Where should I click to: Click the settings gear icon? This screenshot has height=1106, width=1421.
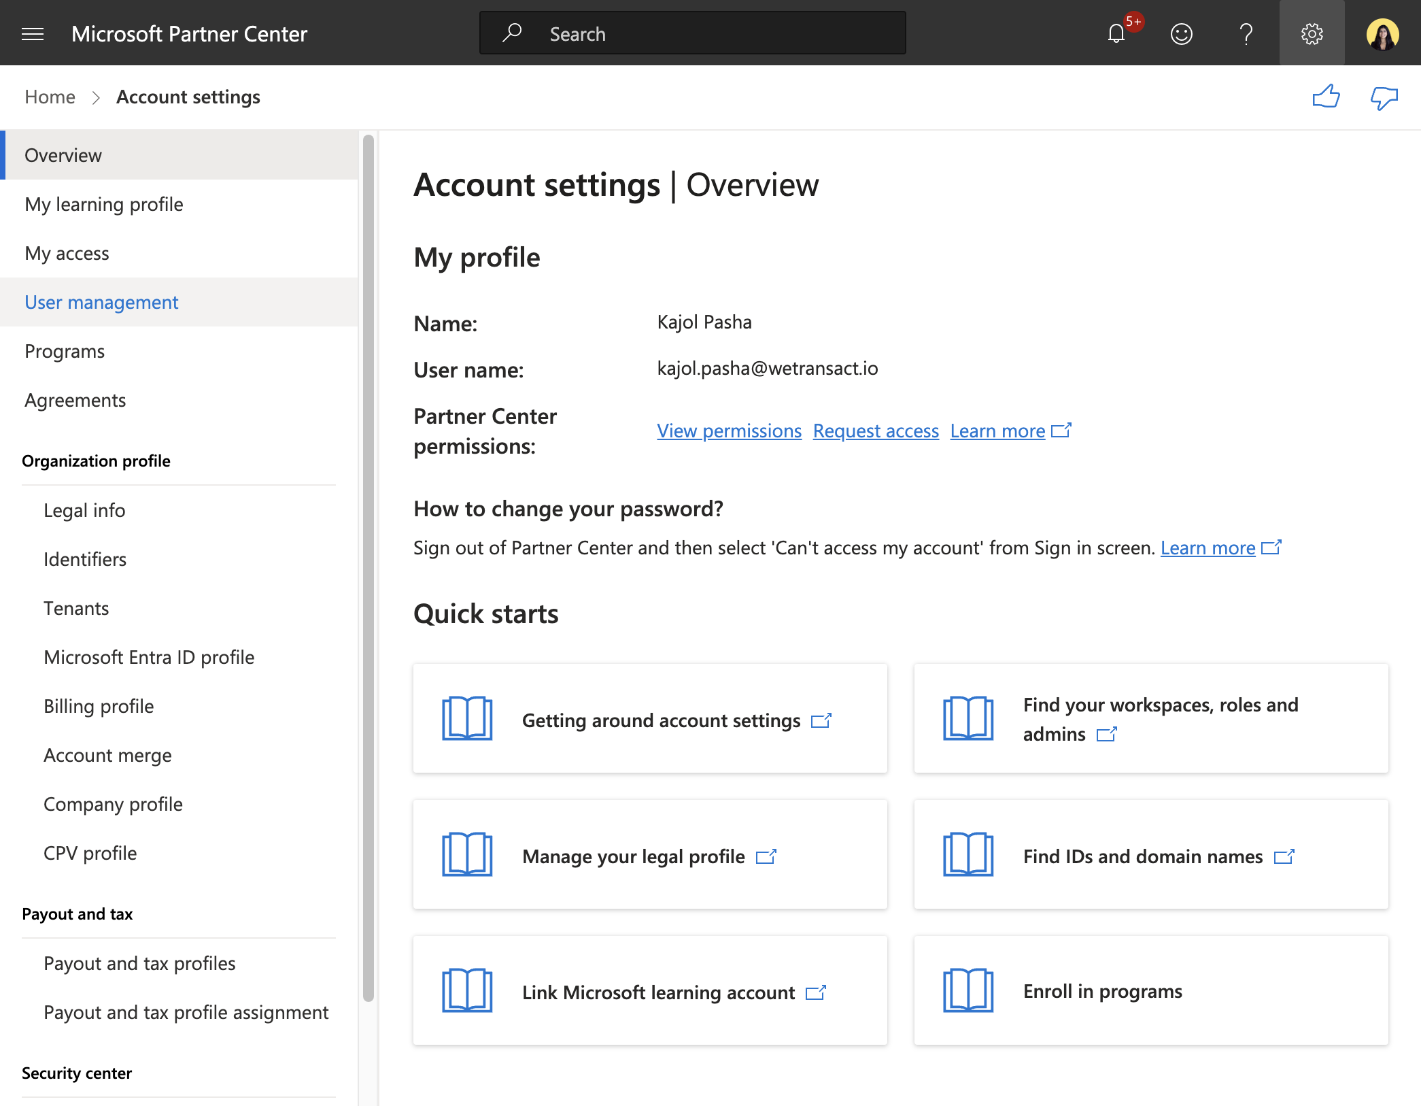tap(1312, 33)
